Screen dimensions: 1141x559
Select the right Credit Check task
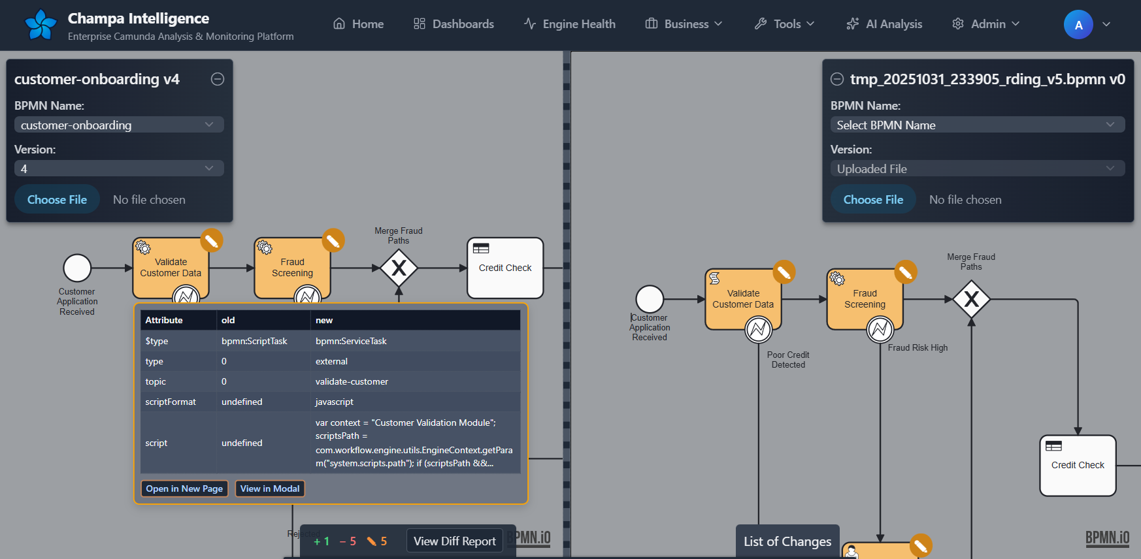(x=1078, y=465)
